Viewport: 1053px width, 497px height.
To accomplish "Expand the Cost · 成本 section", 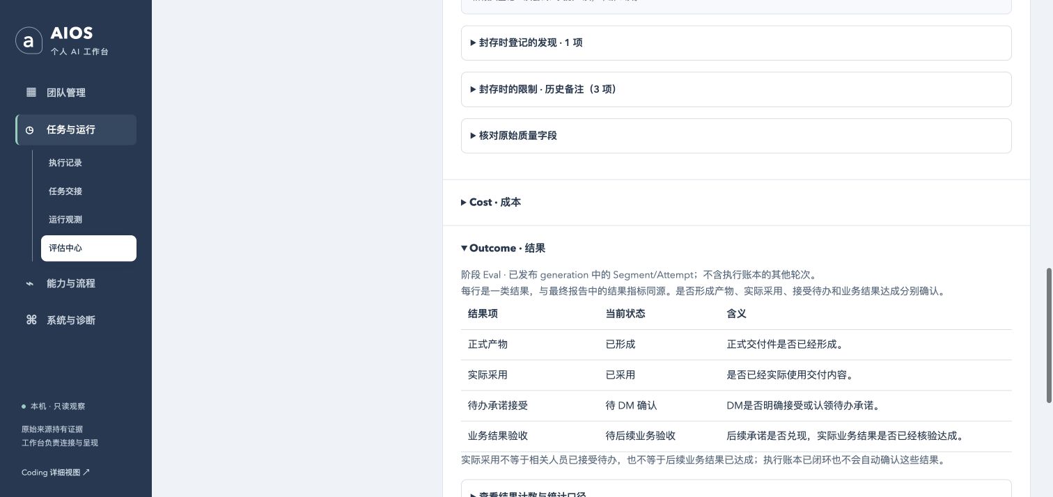I will 491,203.
